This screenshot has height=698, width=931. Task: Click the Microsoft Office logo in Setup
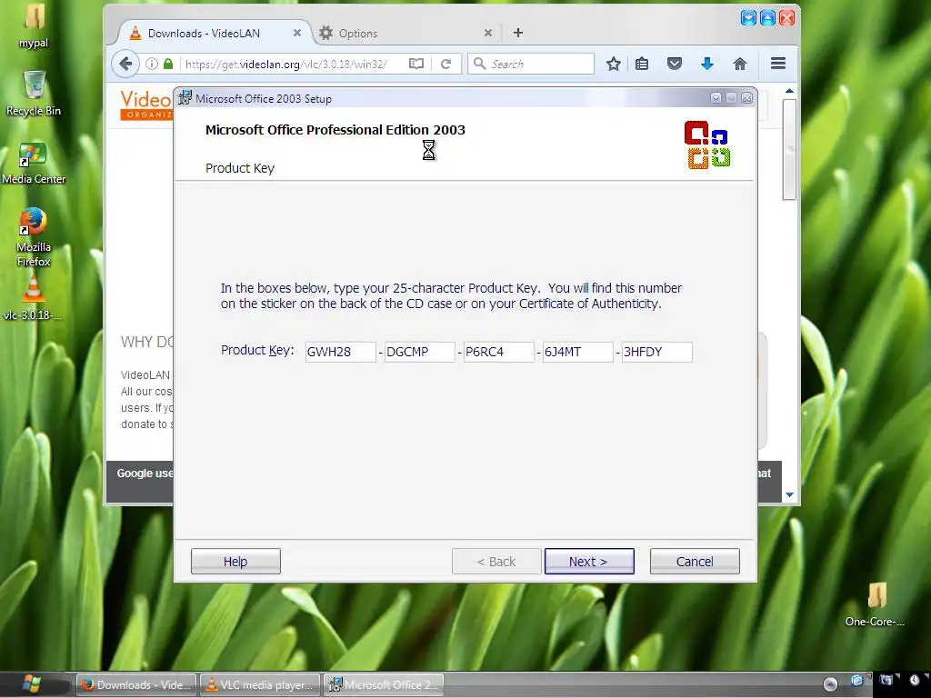pos(707,145)
